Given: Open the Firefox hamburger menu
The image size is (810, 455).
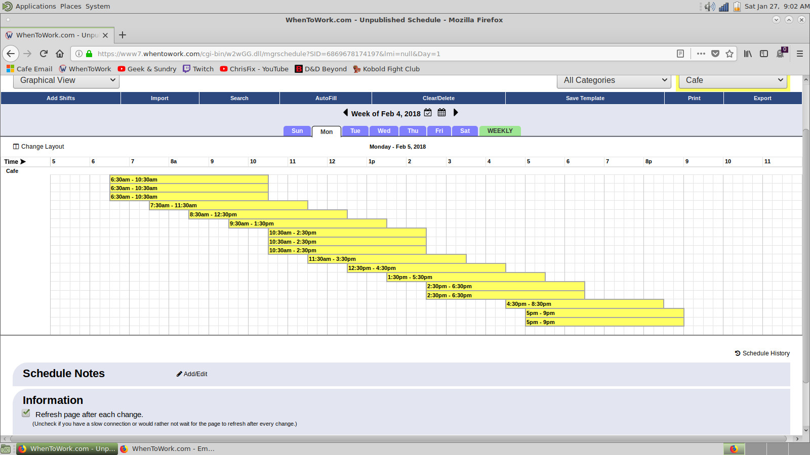Looking at the screenshot, I should coord(800,54).
